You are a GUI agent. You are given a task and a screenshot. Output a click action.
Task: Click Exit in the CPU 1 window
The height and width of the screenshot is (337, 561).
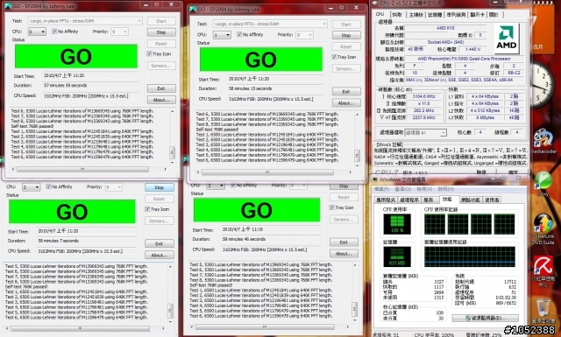[346, 92]
